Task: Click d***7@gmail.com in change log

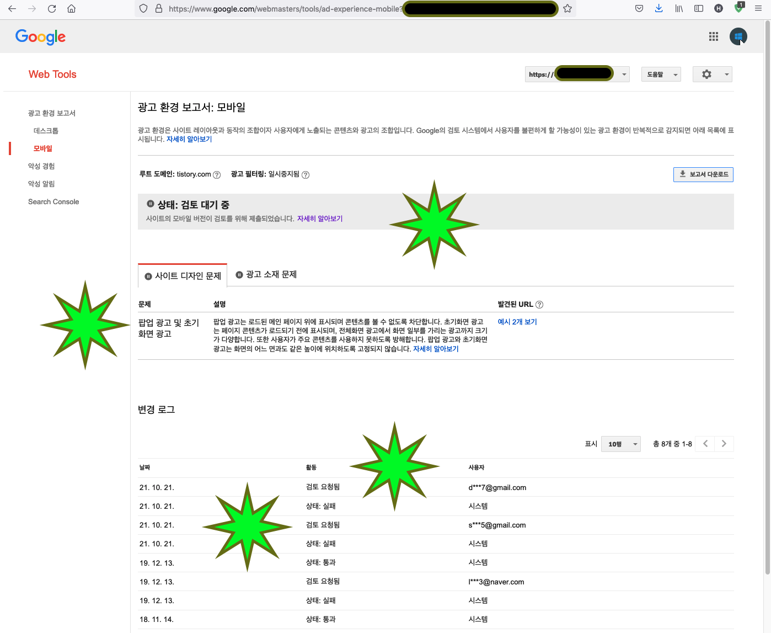Action: coord(497,487)
